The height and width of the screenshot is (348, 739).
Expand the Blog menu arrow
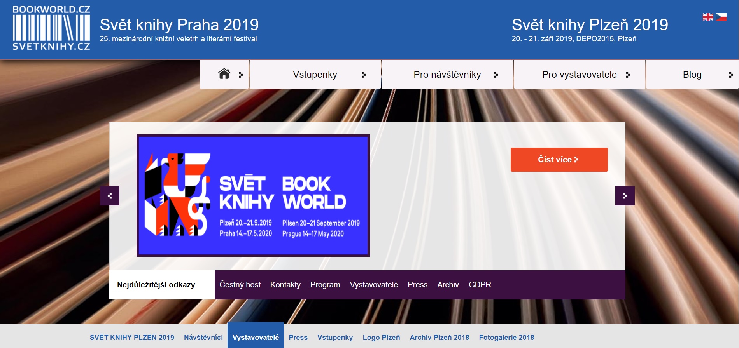[x=731, y=75]
